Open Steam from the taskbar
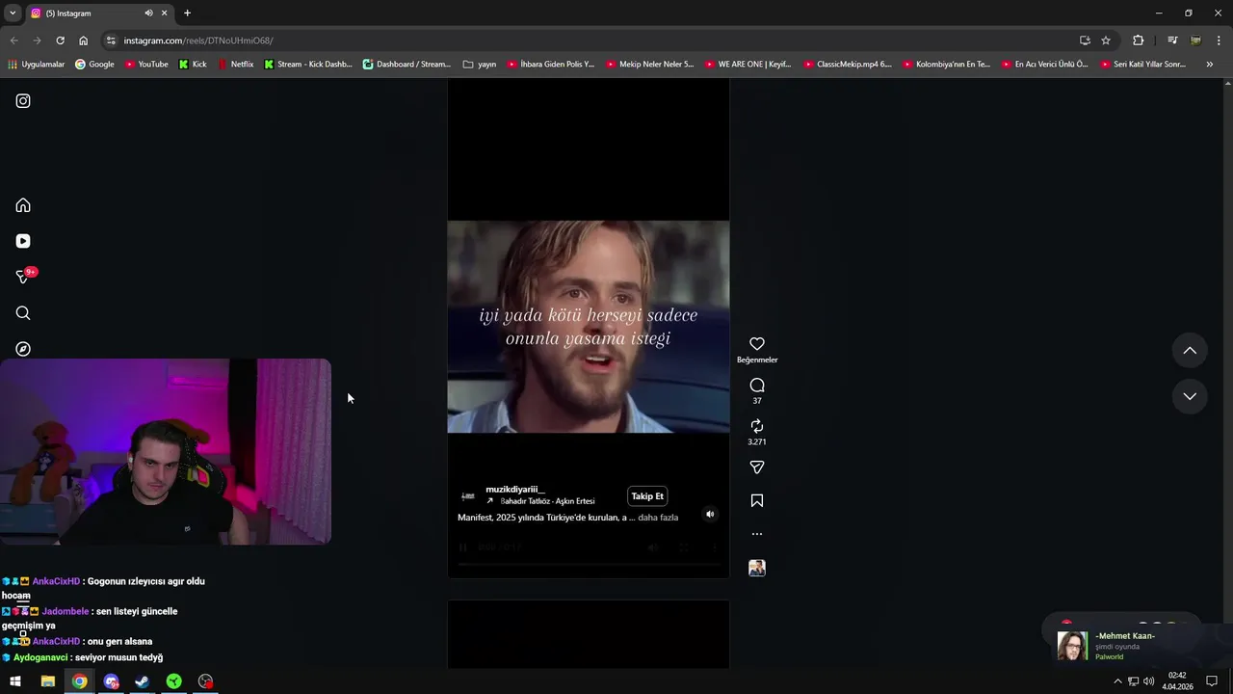 143,681
